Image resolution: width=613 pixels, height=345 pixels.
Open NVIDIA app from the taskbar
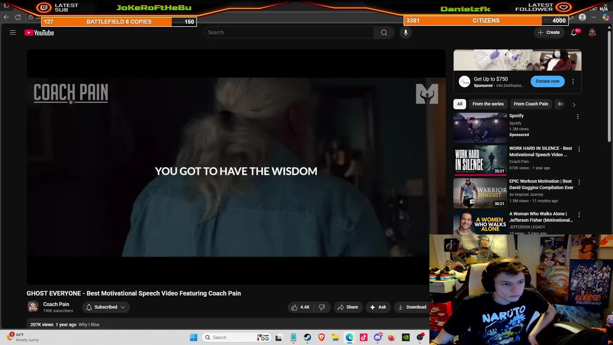(406, 337)
